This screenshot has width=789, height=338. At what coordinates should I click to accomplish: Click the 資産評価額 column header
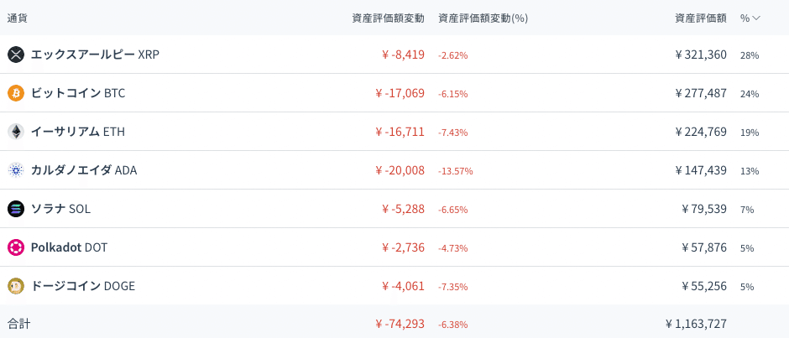(701, 18)
